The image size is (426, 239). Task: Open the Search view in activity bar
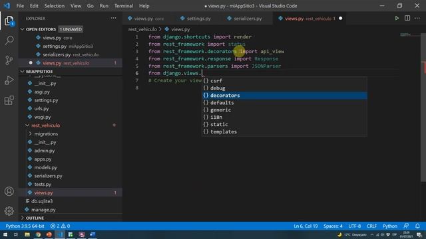(9, 40)
